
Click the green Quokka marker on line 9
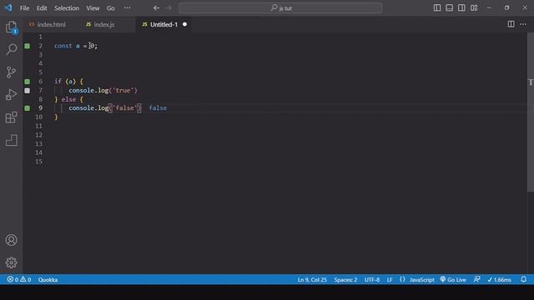click(28, 108)
